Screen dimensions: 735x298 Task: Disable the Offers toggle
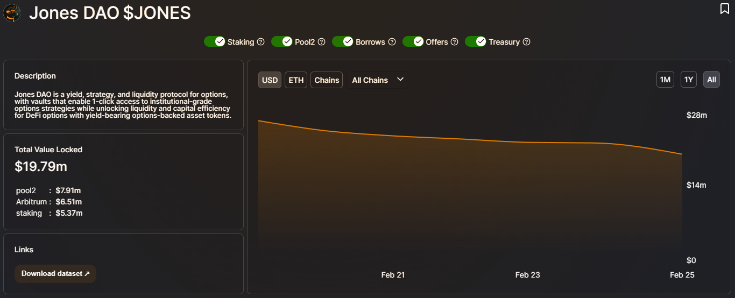click(413, 41)
